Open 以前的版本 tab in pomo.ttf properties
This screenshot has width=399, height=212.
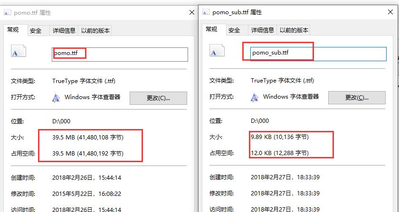click(95, 31)
